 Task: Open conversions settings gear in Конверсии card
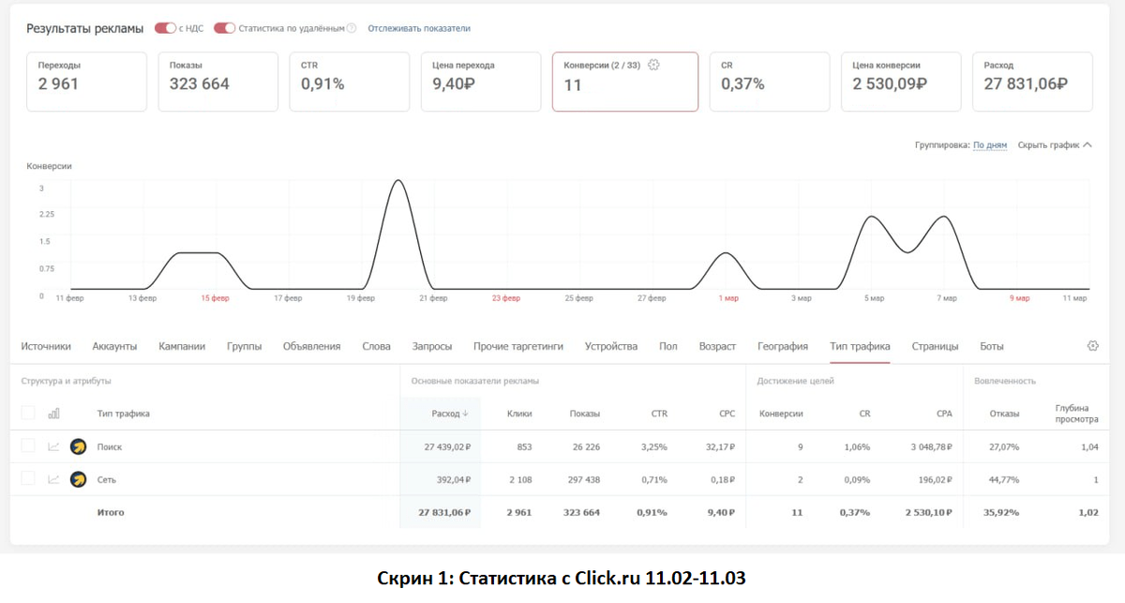pos(654,65)
